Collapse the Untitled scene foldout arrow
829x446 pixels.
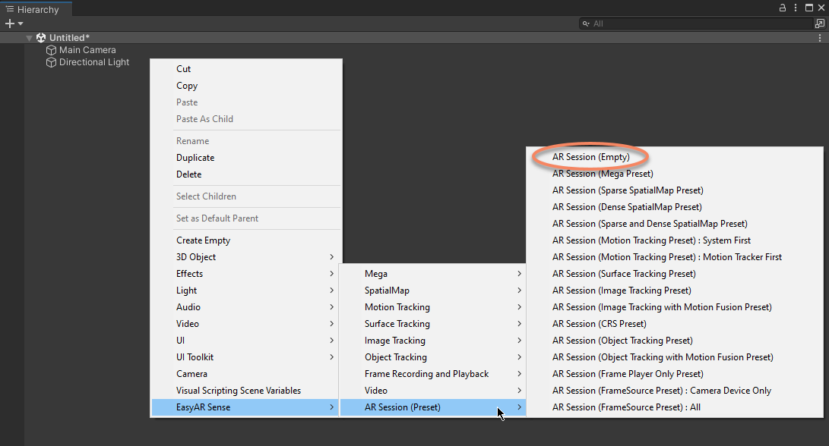[30, 38]
